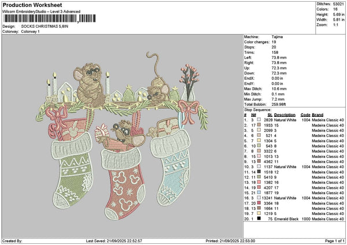
Task: Click the 'Brand' column header
Action: coord(318,115)
